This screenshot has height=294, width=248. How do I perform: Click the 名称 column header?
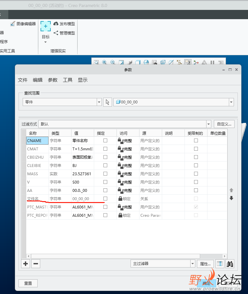click(37, 133)
